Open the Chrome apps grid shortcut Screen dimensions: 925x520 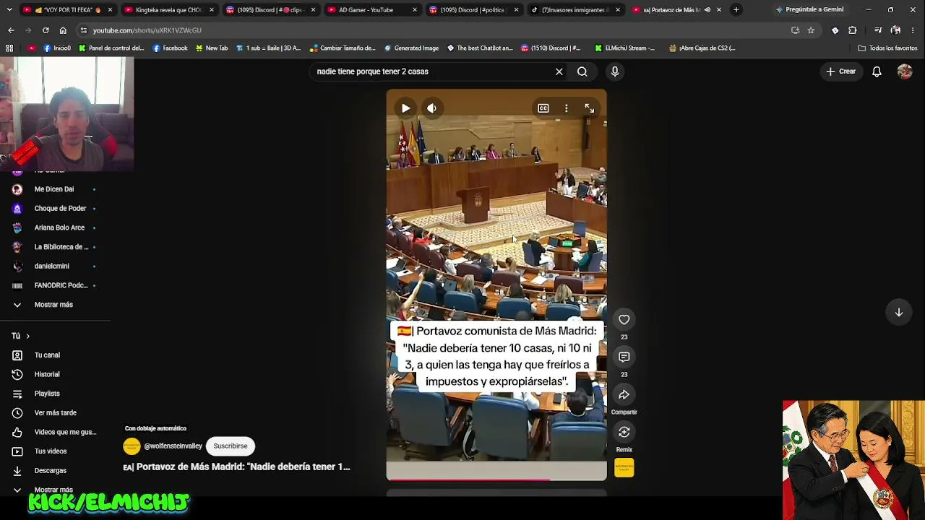9,48
